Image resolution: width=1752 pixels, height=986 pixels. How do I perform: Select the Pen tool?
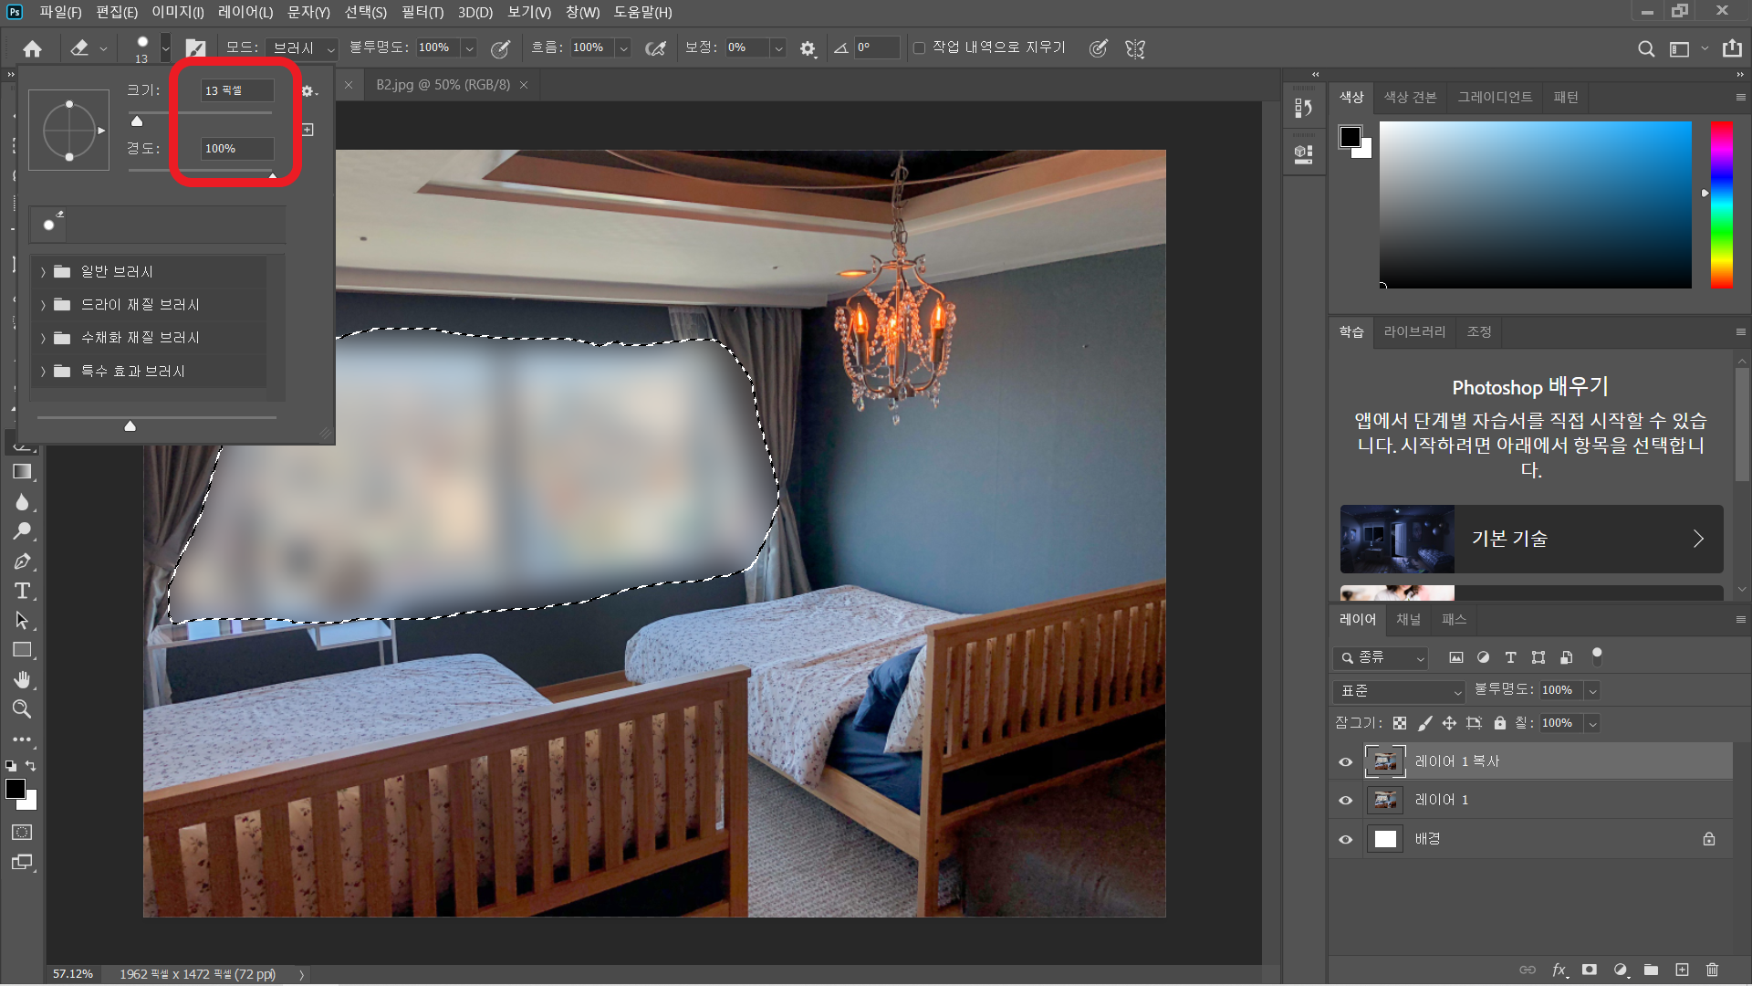click(x=22, y=561)
